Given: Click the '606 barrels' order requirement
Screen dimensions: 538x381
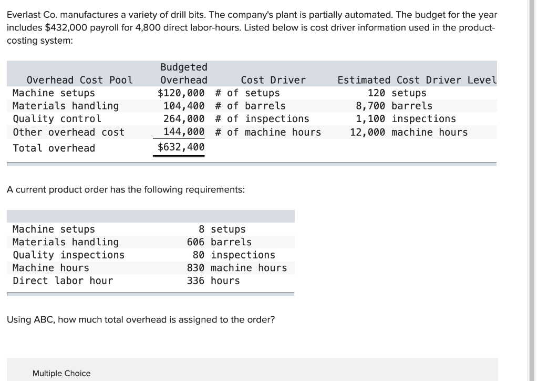Looking at the screenshot, I should [x=219, y=242].
